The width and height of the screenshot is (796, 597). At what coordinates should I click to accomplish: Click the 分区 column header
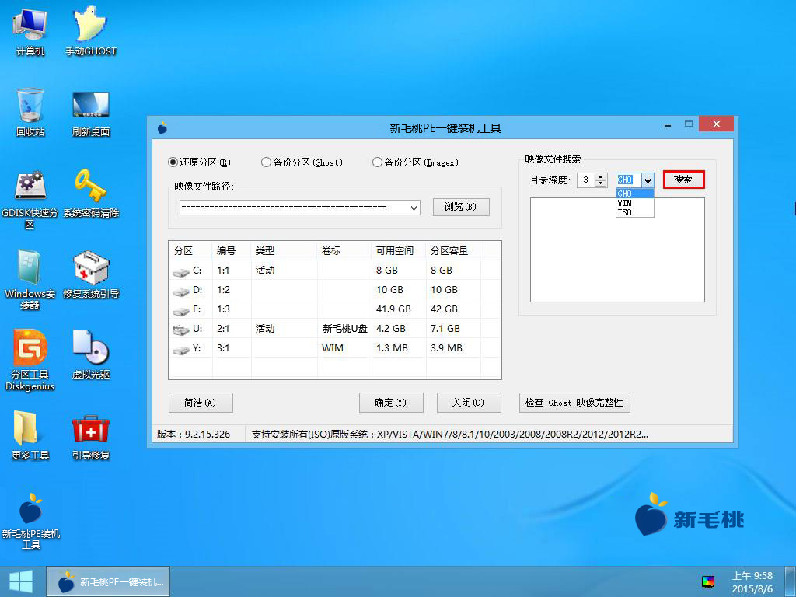190,251
